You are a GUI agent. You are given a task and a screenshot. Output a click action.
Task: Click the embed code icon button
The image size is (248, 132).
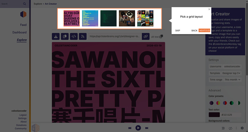click(73, 36)
